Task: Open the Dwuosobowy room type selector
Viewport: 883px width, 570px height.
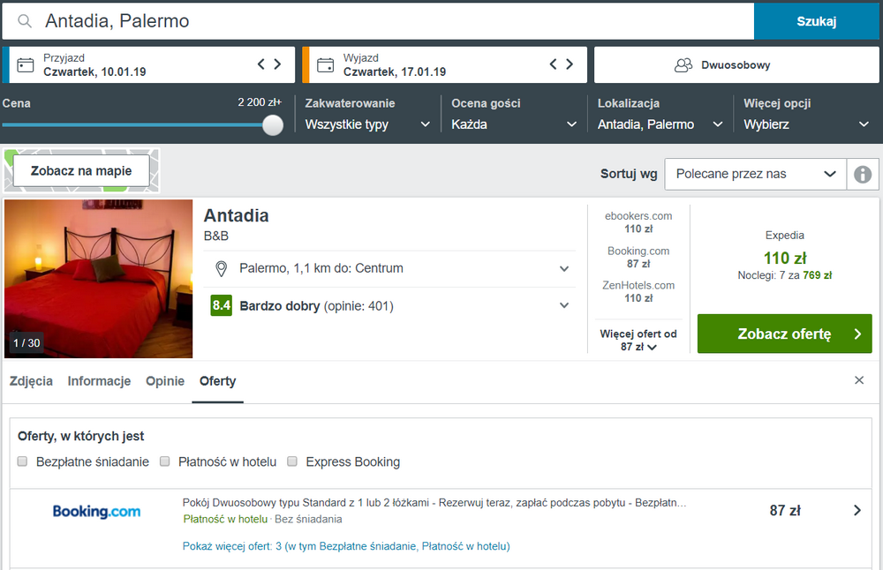Action: click(x=736, y=64)
